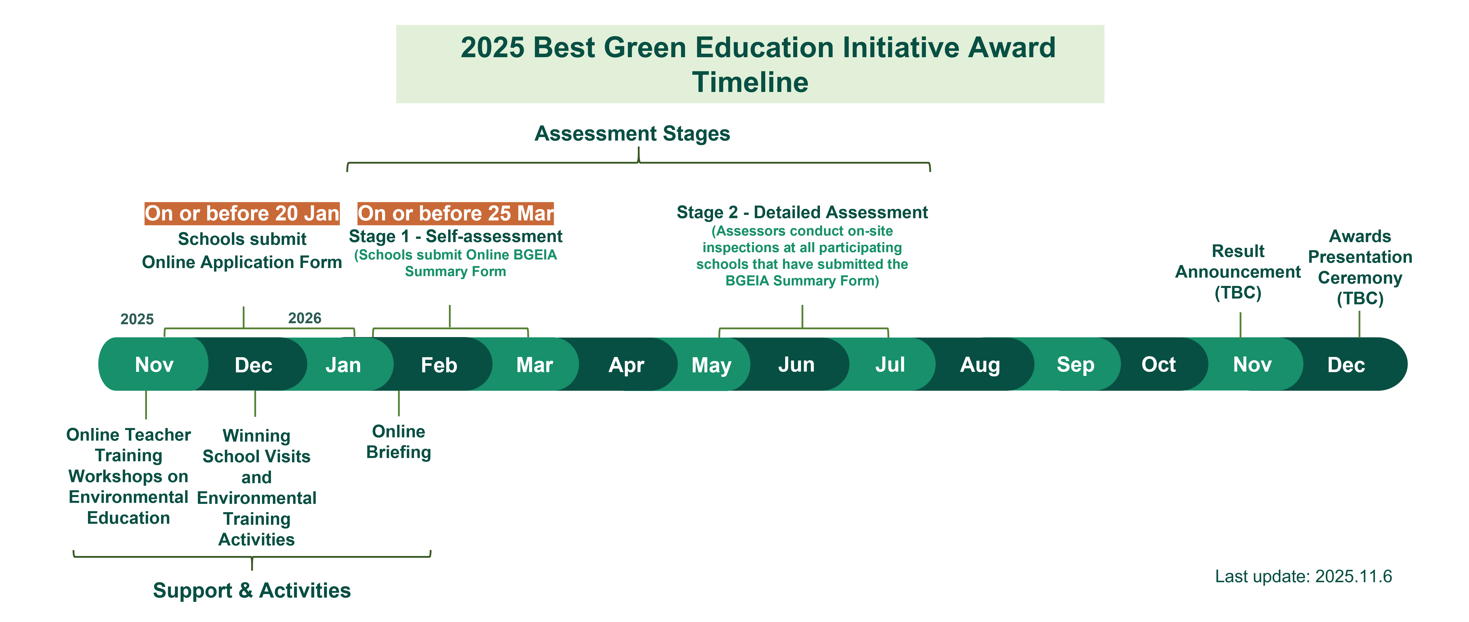The image size is (1469, 622).
Task: Click the orange 'On or before 20 Jan' label
Action: coord(242,213)
